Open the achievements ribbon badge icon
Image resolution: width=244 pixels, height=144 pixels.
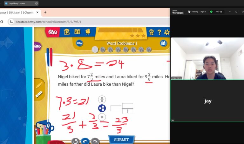[x=152, y=32]
